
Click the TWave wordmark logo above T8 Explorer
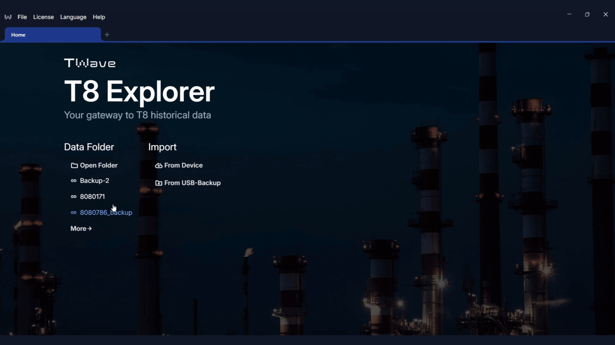[x=90, y=63]
